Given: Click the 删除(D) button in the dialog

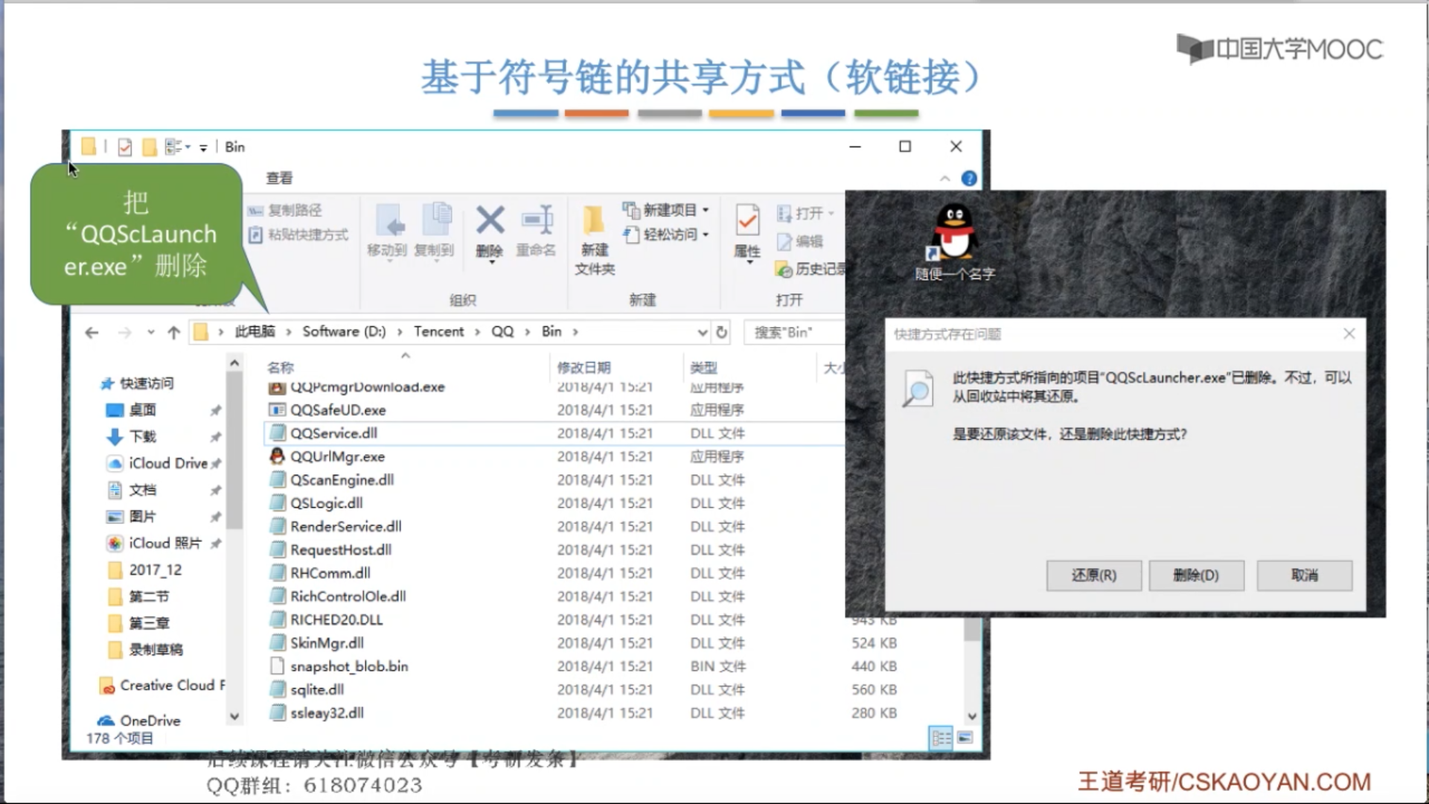Looking at the screenshot, I should pos(1196,575).
